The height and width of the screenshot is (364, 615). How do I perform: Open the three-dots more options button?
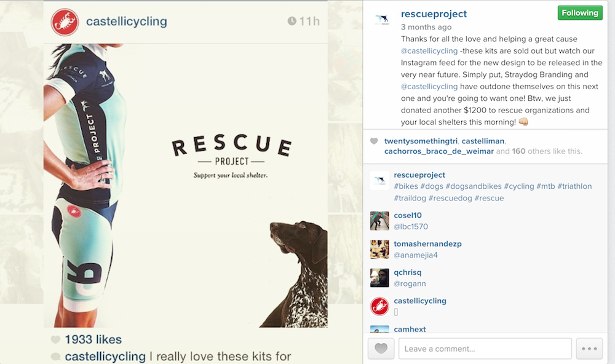[x=589, y=349]
